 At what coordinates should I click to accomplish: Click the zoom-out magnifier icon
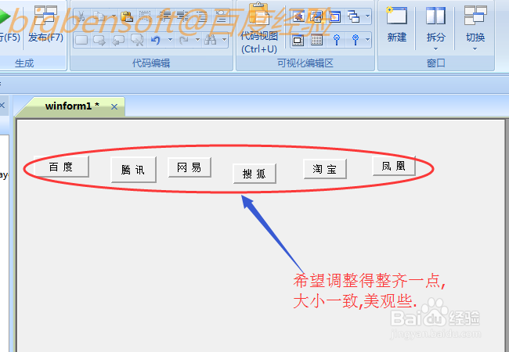[x=337, y=40]
